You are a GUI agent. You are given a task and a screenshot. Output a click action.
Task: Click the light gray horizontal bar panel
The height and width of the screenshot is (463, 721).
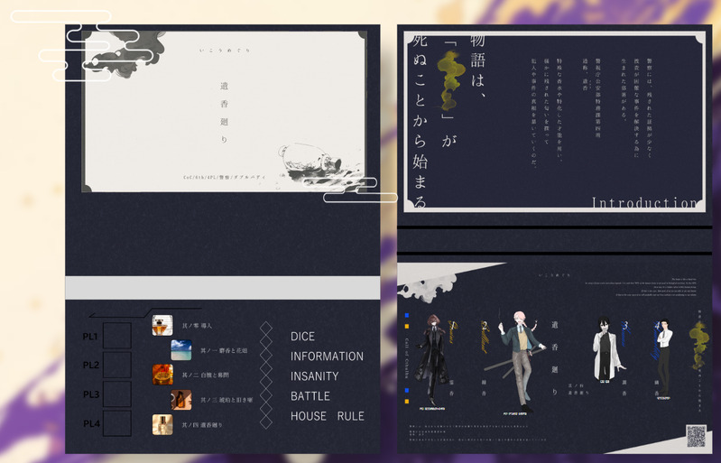[223, 288]
